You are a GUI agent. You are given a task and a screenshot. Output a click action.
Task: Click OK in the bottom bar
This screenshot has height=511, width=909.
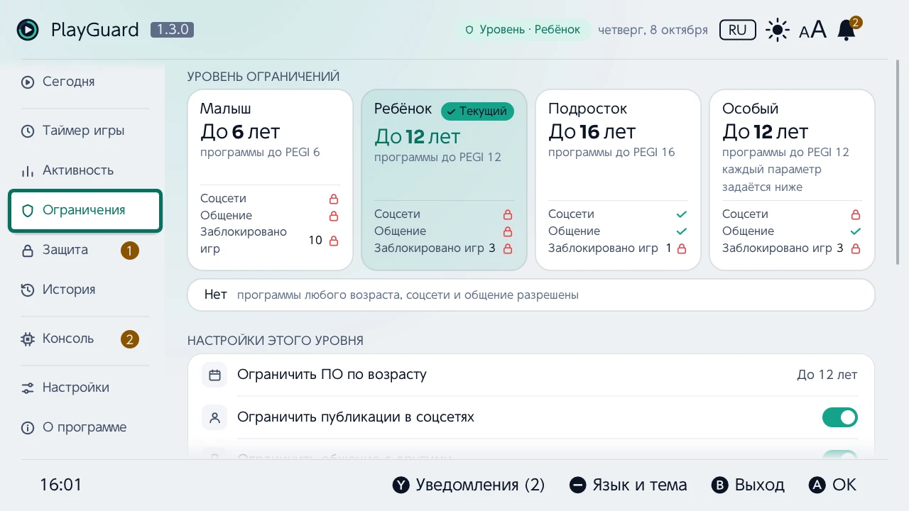click(833, 485)
